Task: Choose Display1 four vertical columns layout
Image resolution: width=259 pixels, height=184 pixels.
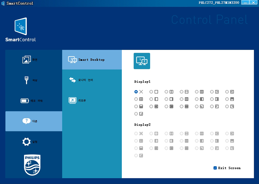Action: coord(182,99)
